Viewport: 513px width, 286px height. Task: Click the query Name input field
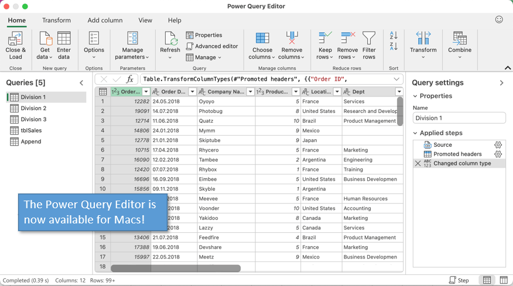click(x=459, y=118)
